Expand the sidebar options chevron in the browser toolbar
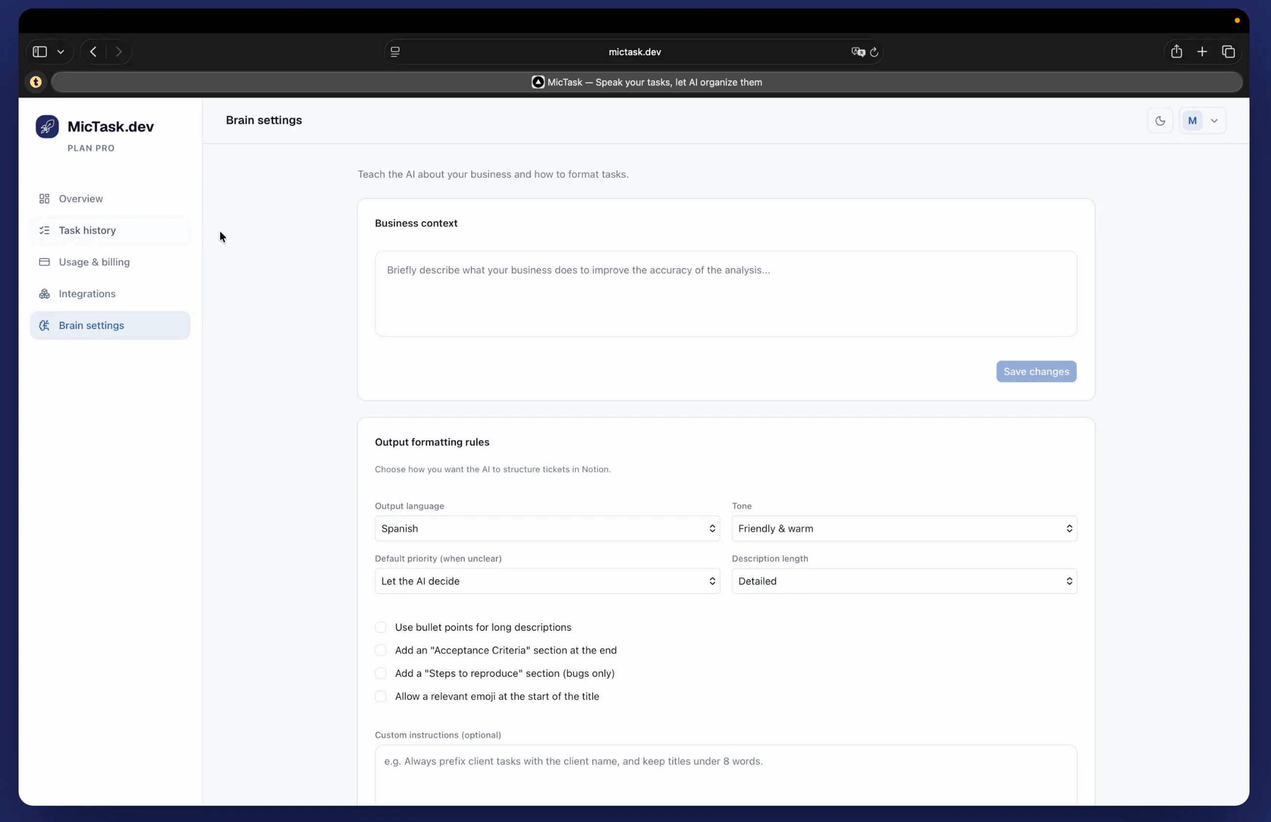This screenshot has height=822, width=1271. pos(61,52)
